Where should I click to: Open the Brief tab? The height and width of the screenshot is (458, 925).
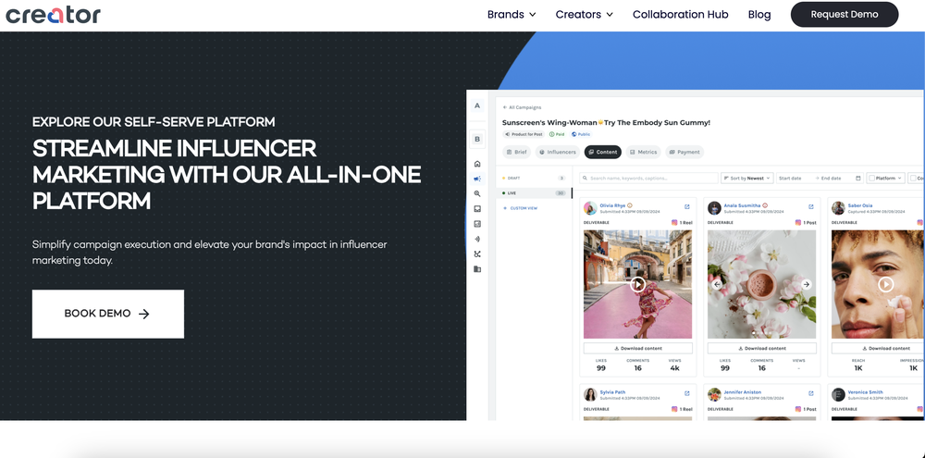click(516, 153)
